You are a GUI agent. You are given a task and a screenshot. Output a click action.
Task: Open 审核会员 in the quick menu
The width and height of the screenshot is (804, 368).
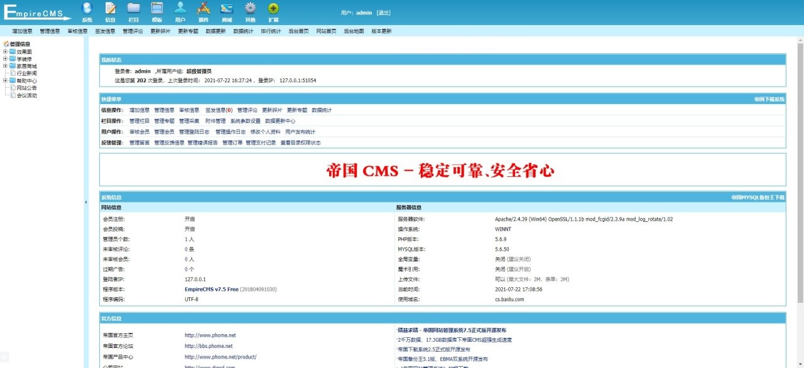pyautogui.click(x=139, y=132)
